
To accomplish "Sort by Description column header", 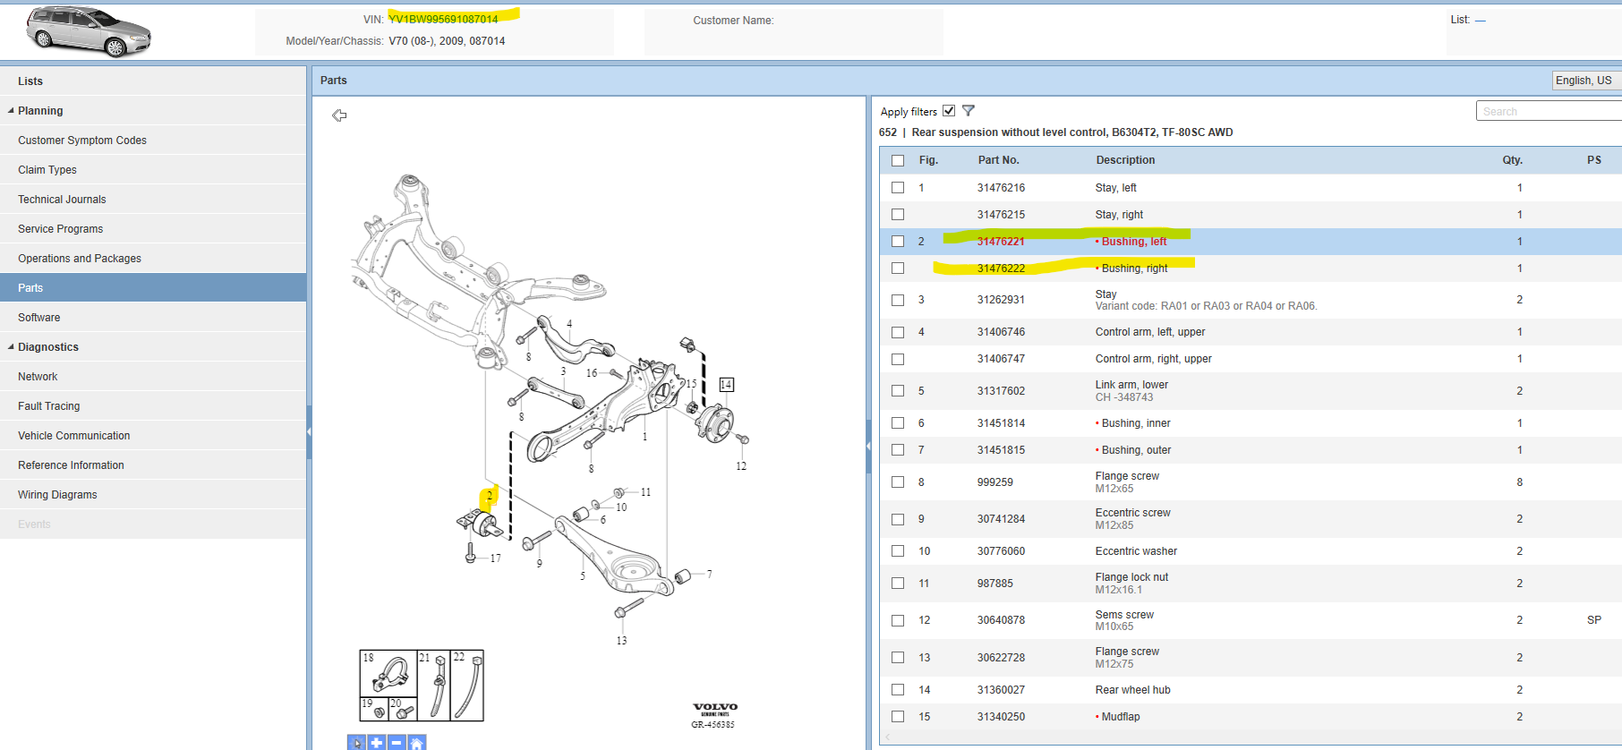I will tap(1125, 160).
